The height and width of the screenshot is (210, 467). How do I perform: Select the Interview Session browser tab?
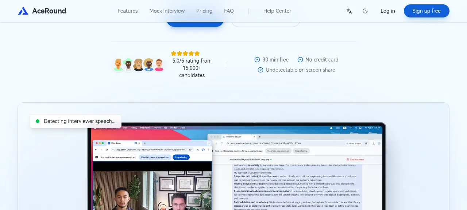pos(239,137)
